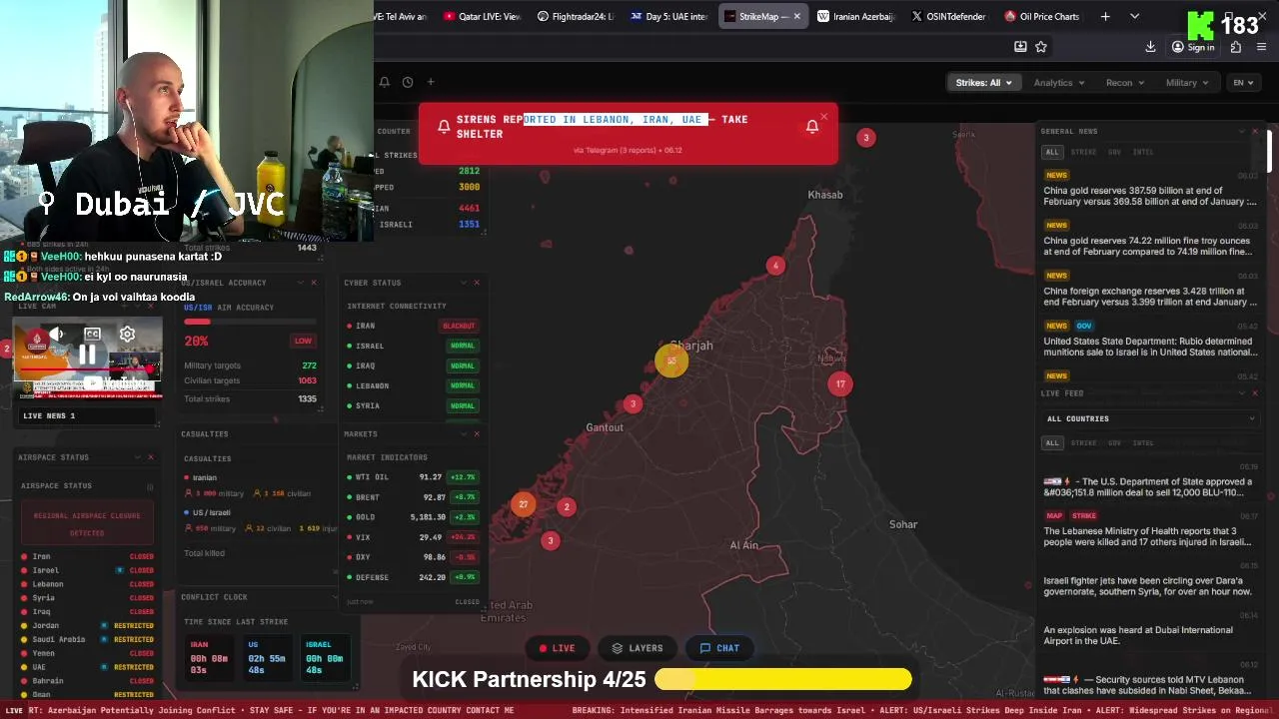
Task: Open the browser downloads arrow
Action: coord(1150,47)
